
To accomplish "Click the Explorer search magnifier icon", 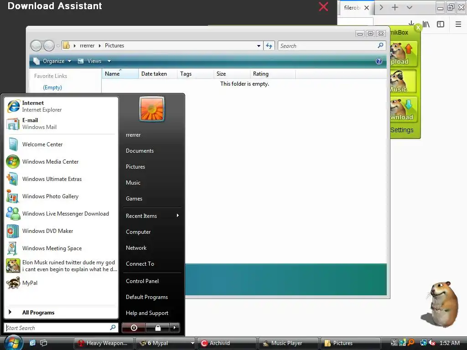I will (x=380, y=46).
